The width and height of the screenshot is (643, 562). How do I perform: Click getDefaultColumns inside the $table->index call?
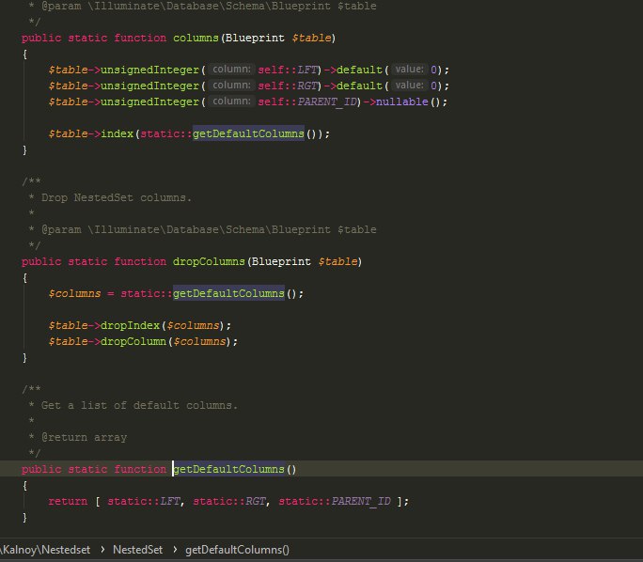click(x=248, y=133)
